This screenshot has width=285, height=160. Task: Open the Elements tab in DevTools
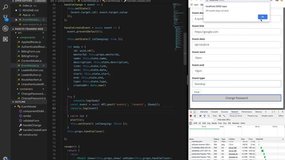click(204, 112)
